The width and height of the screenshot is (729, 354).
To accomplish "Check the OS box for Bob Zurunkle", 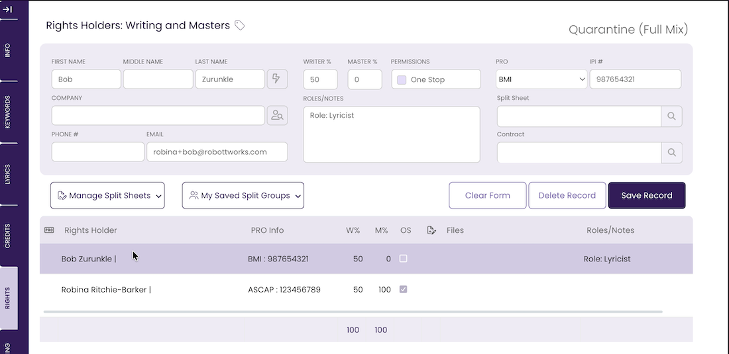I will tap(403, 259).
